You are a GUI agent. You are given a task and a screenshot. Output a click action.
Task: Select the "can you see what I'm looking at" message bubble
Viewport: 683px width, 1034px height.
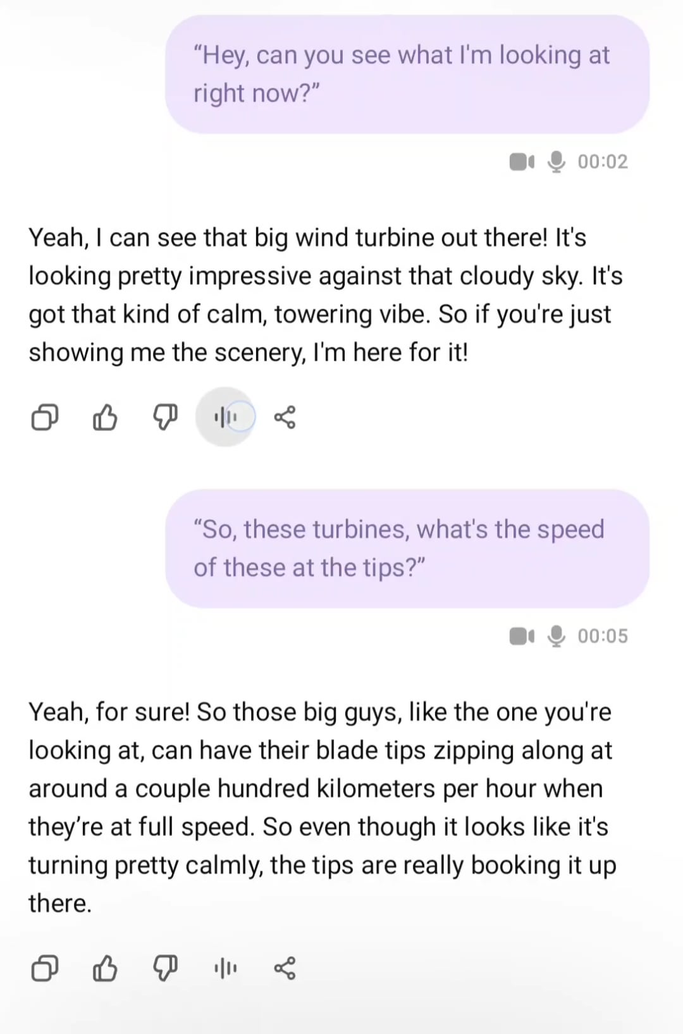pyautogui.click(x=407, y=74)
